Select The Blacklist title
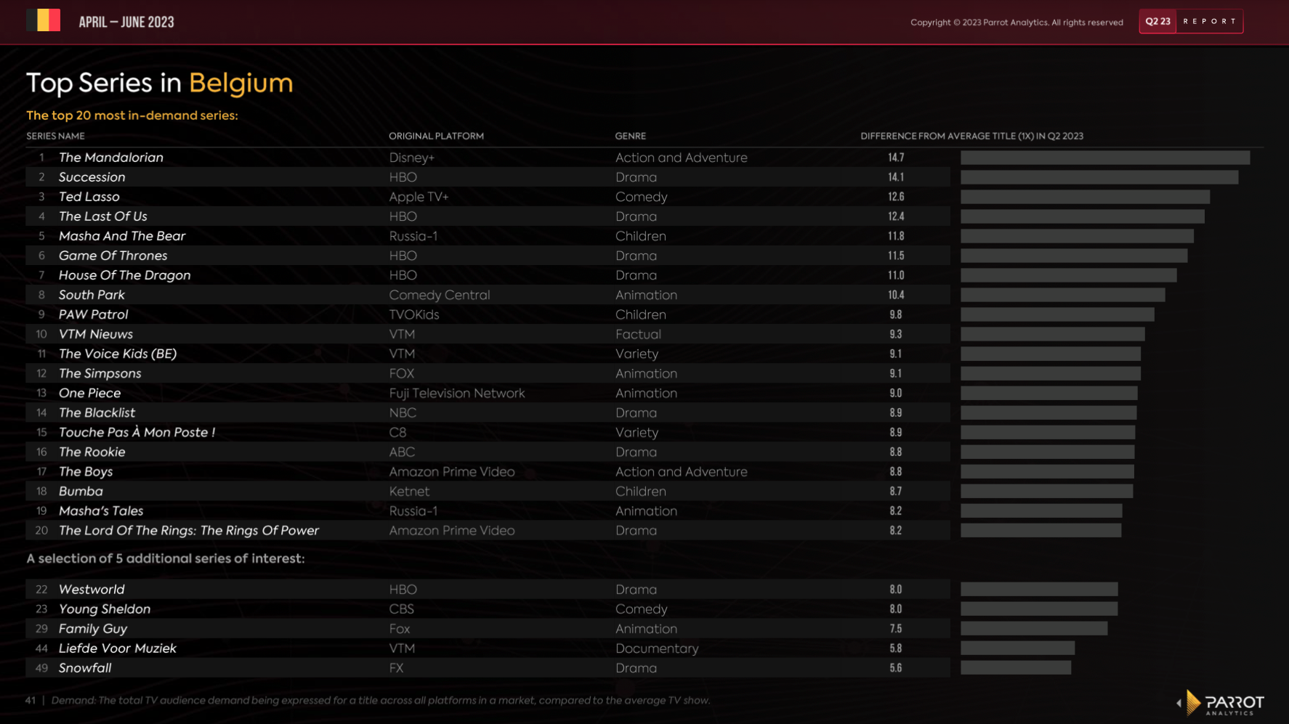The image size is (1289, 724). tap(97, 412)
